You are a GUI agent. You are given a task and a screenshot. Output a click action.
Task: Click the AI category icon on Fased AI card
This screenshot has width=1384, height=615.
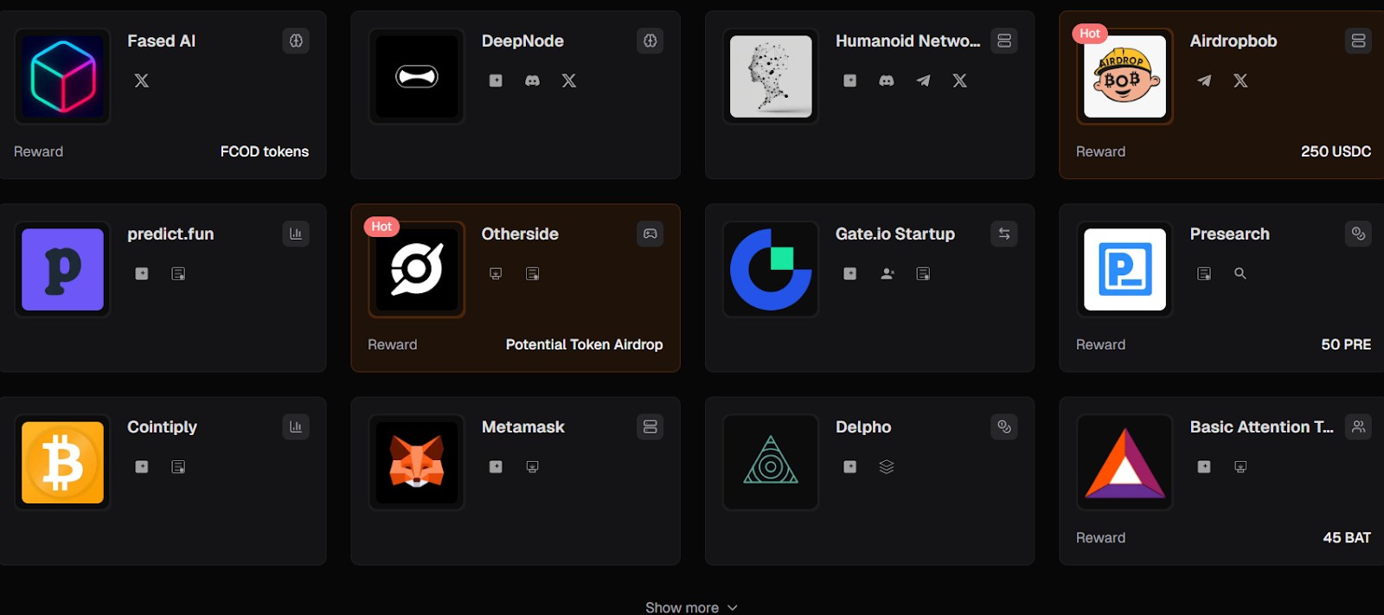click(x=296, y=41)
